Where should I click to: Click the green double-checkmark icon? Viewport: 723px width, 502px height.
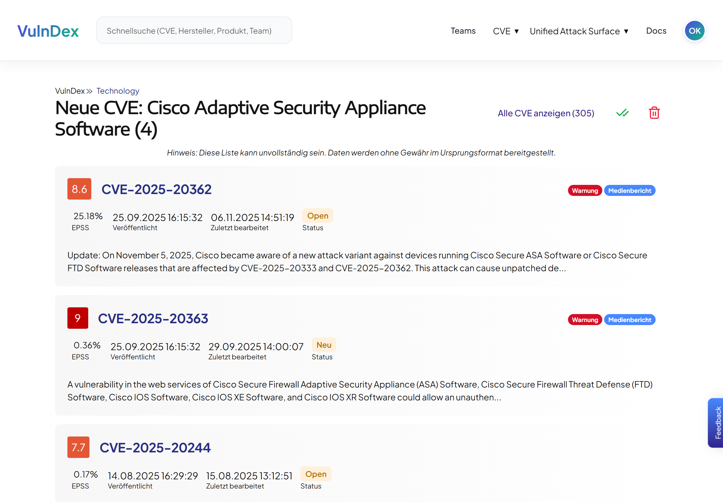click(622, 113)
